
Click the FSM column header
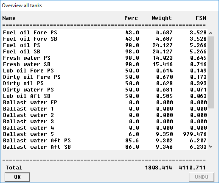pyautogui.click(x=201, y=18)
